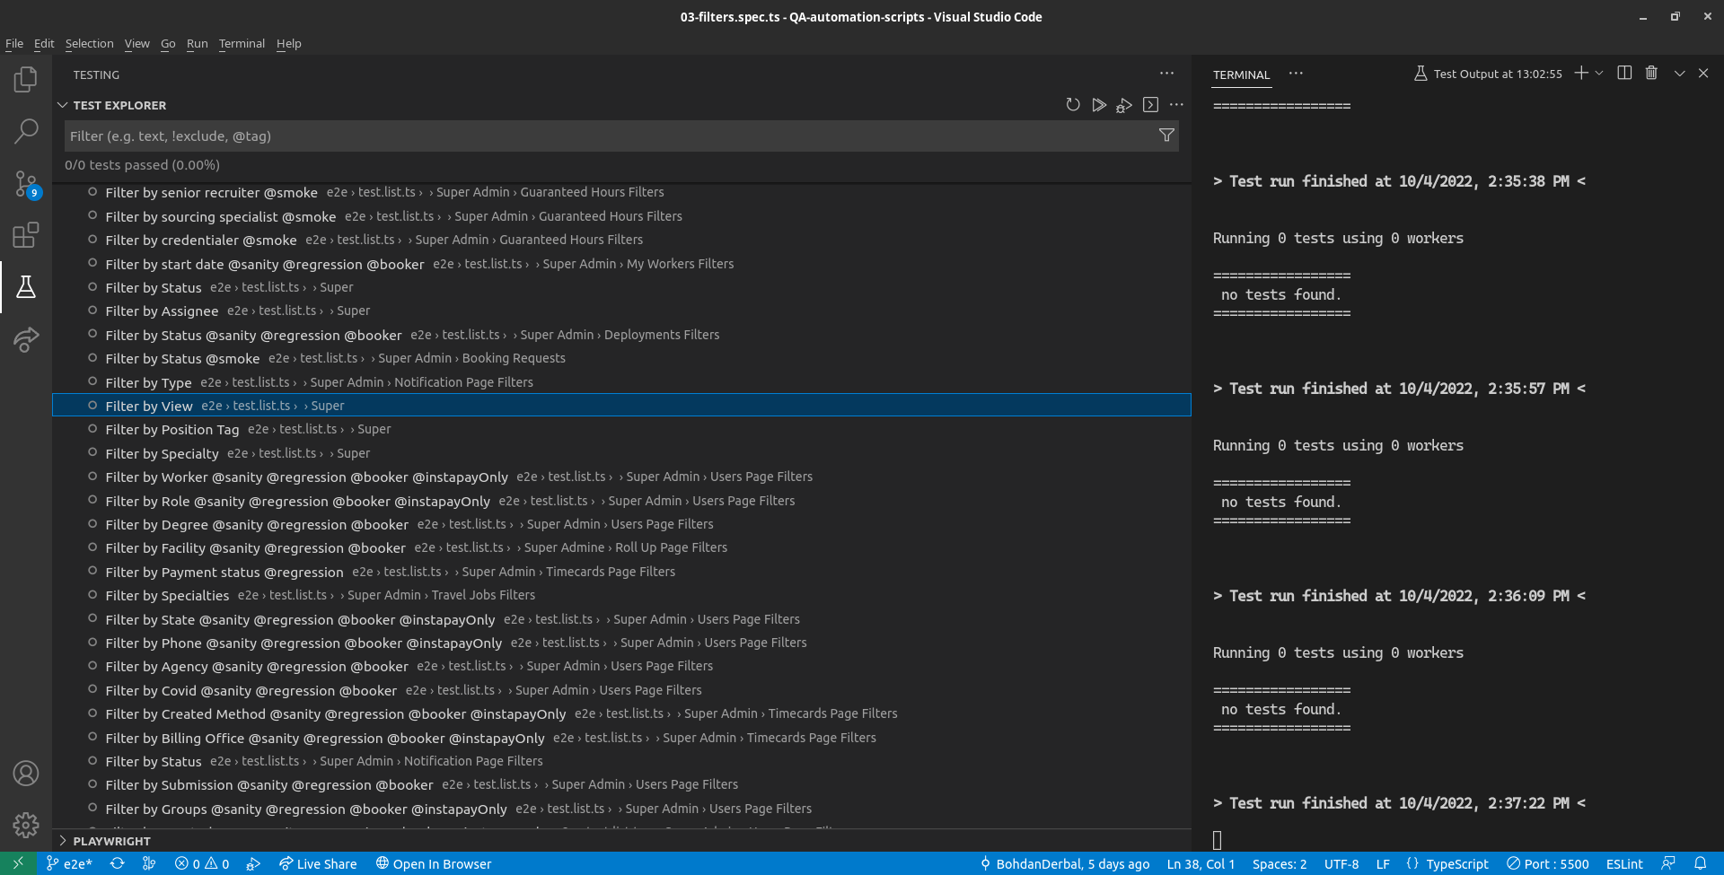Image resolution: width=1724 pixels, height=875 pixels.
Task: Open the Run menu
Action: (197, 43)
